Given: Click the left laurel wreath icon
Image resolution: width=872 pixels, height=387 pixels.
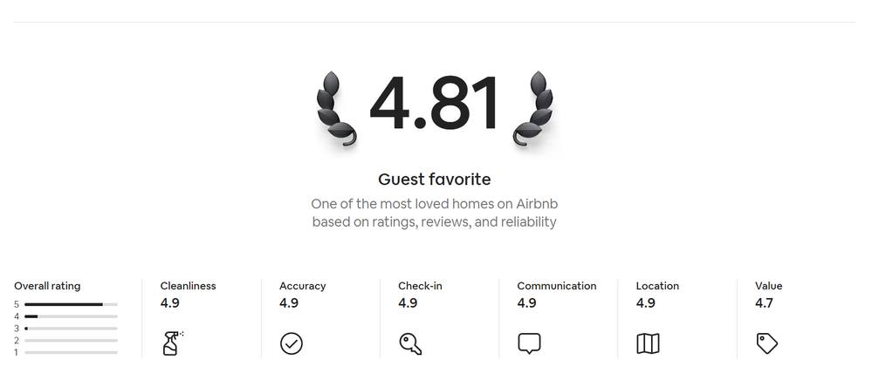Looking at the screenshot, I should tap(335, 110).
